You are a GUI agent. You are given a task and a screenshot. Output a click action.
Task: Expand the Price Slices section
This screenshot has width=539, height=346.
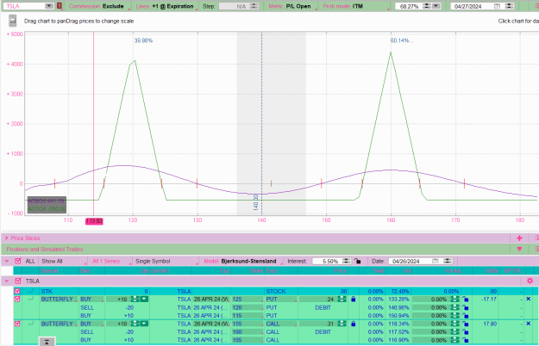[x=7, y=238]
